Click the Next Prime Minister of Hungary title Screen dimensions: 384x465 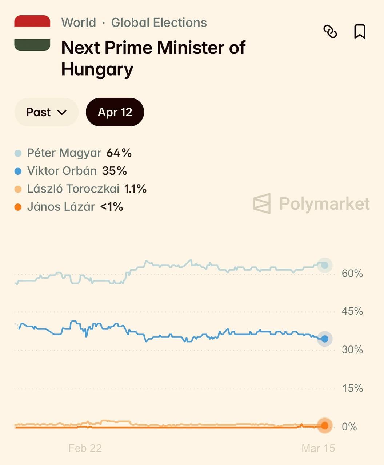pyautogui.click(x=153, y=58)
